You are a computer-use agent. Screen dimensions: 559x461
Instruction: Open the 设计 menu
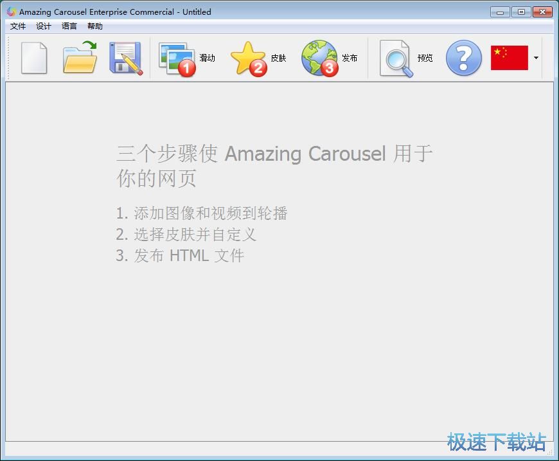pos(44,26)
